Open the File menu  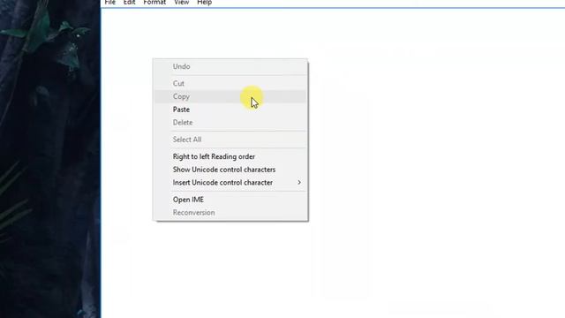[x=109, y=2]
